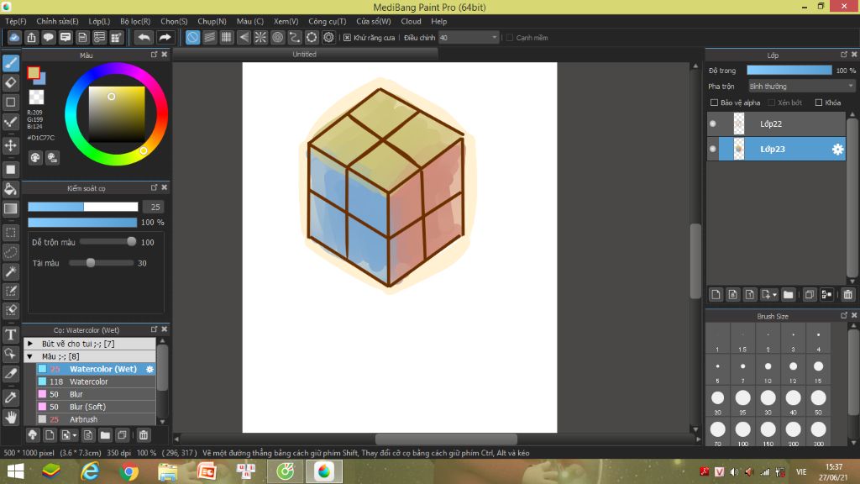Image resolution: width=860 pixels, height=484 pixels.
Task: Select the Watercolor brush with size 118
Action: tap(96, 382)
